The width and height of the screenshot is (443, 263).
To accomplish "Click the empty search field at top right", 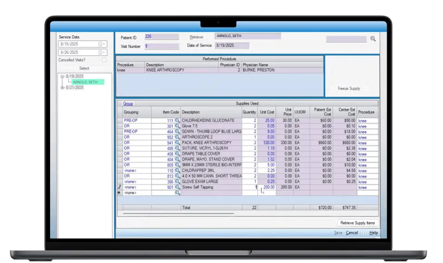I will [x=346, y=39].
